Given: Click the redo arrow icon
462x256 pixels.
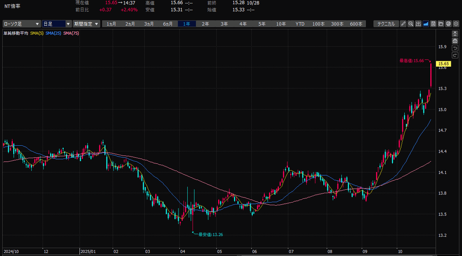Looking at the screenshot, I should pos(456,55).
